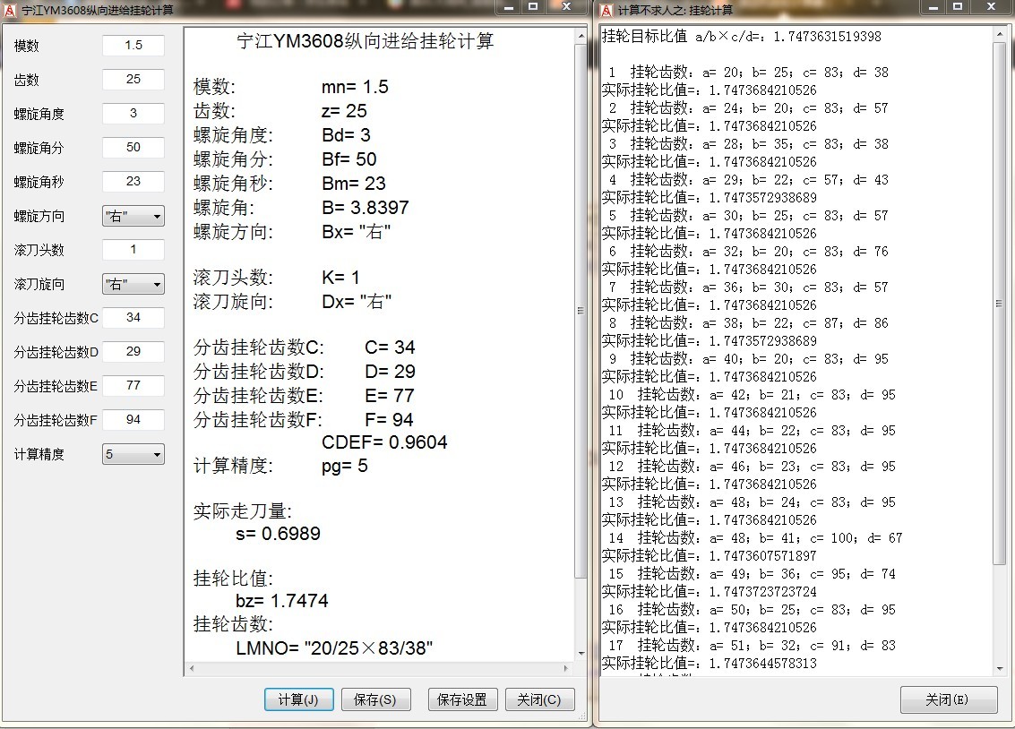Click result row 15: a= 49; b= 36
This screenshot has height=729, width=1015.
click(753, 574)
